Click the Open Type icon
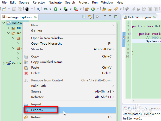Screen dimensions: 161x121 (x=104, y=9)
